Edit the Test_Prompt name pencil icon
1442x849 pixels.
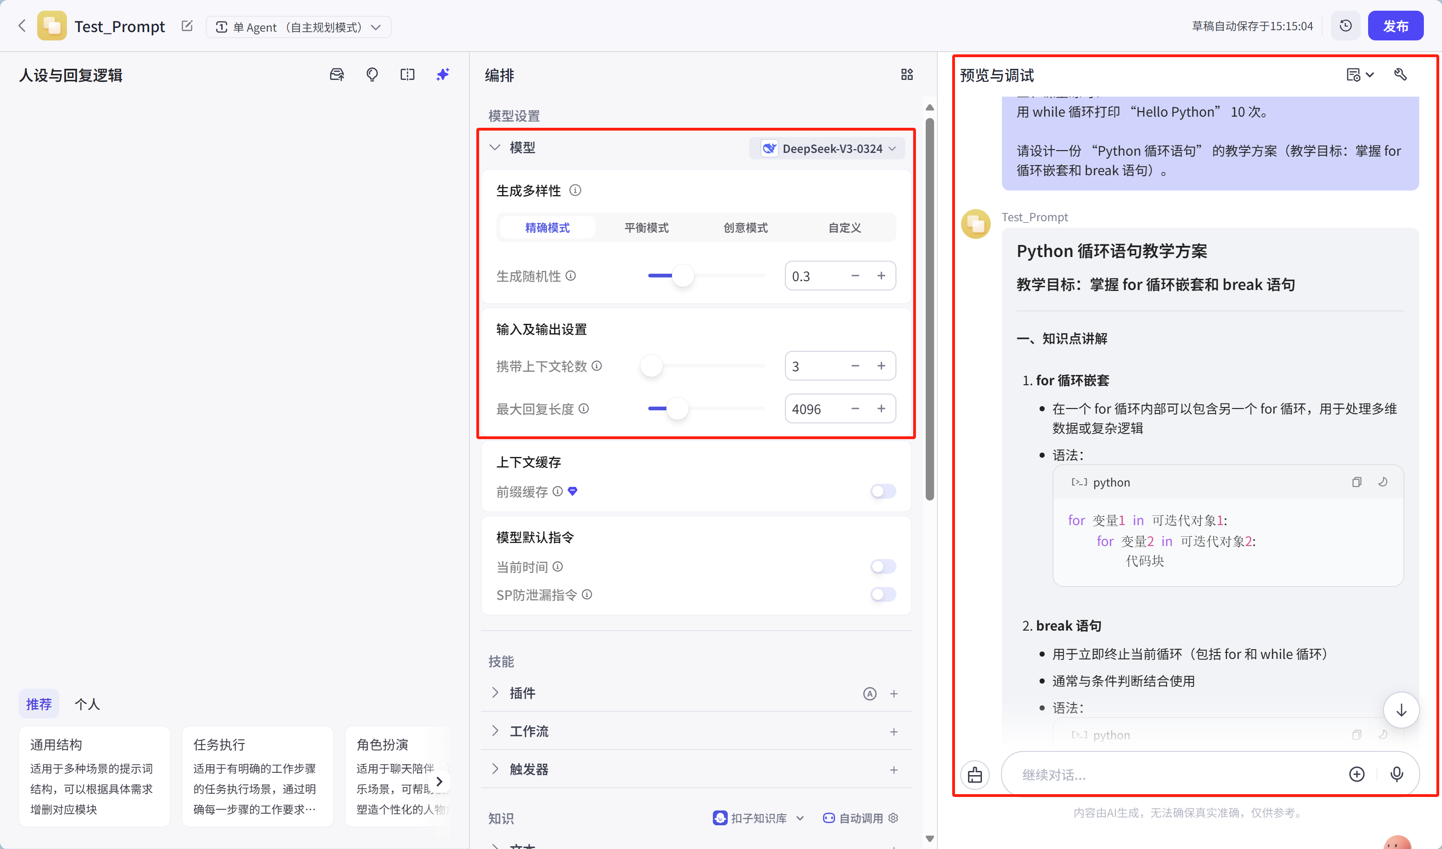click(x=187, y=26)
